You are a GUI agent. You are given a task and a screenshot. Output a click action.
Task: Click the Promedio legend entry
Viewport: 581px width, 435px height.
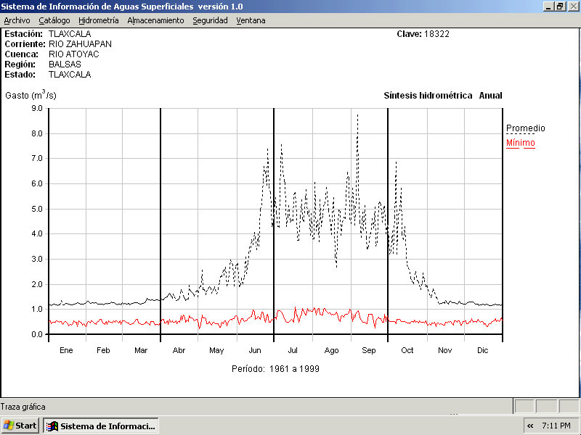(525, 128)
